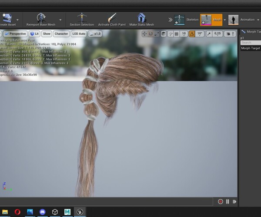Click the Morph Target column header
Image resolution: width=261 pixels, height=217 pixels.
[x=251, y=48]
